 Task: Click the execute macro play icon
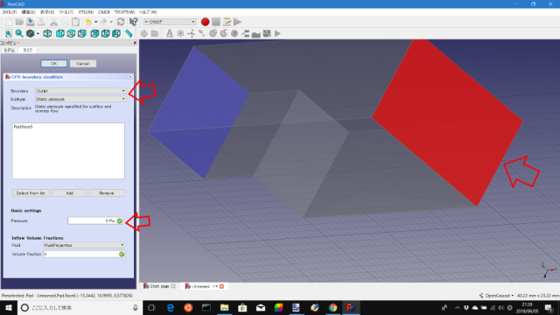[237, 22]
